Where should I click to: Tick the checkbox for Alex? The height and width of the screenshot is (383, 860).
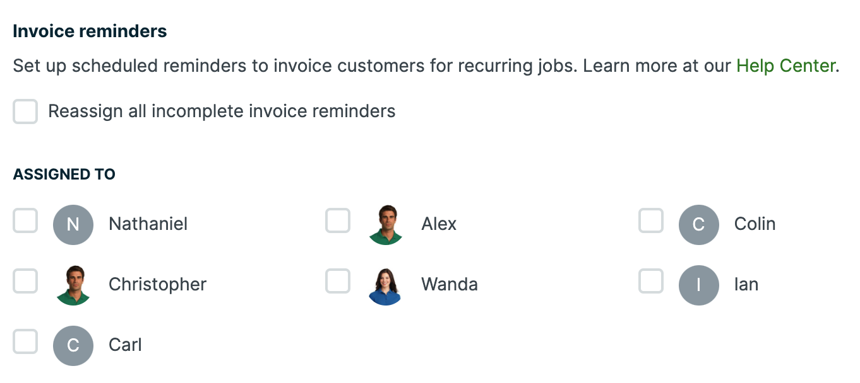click(x=338, y=221)
